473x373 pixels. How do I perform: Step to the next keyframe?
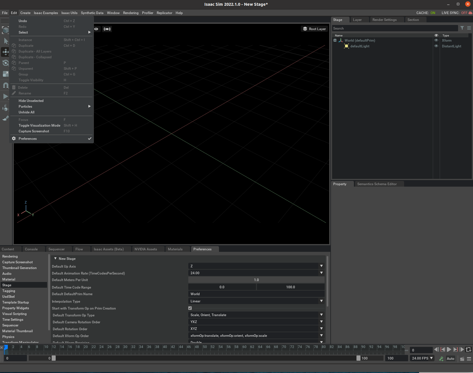[455, 349]
